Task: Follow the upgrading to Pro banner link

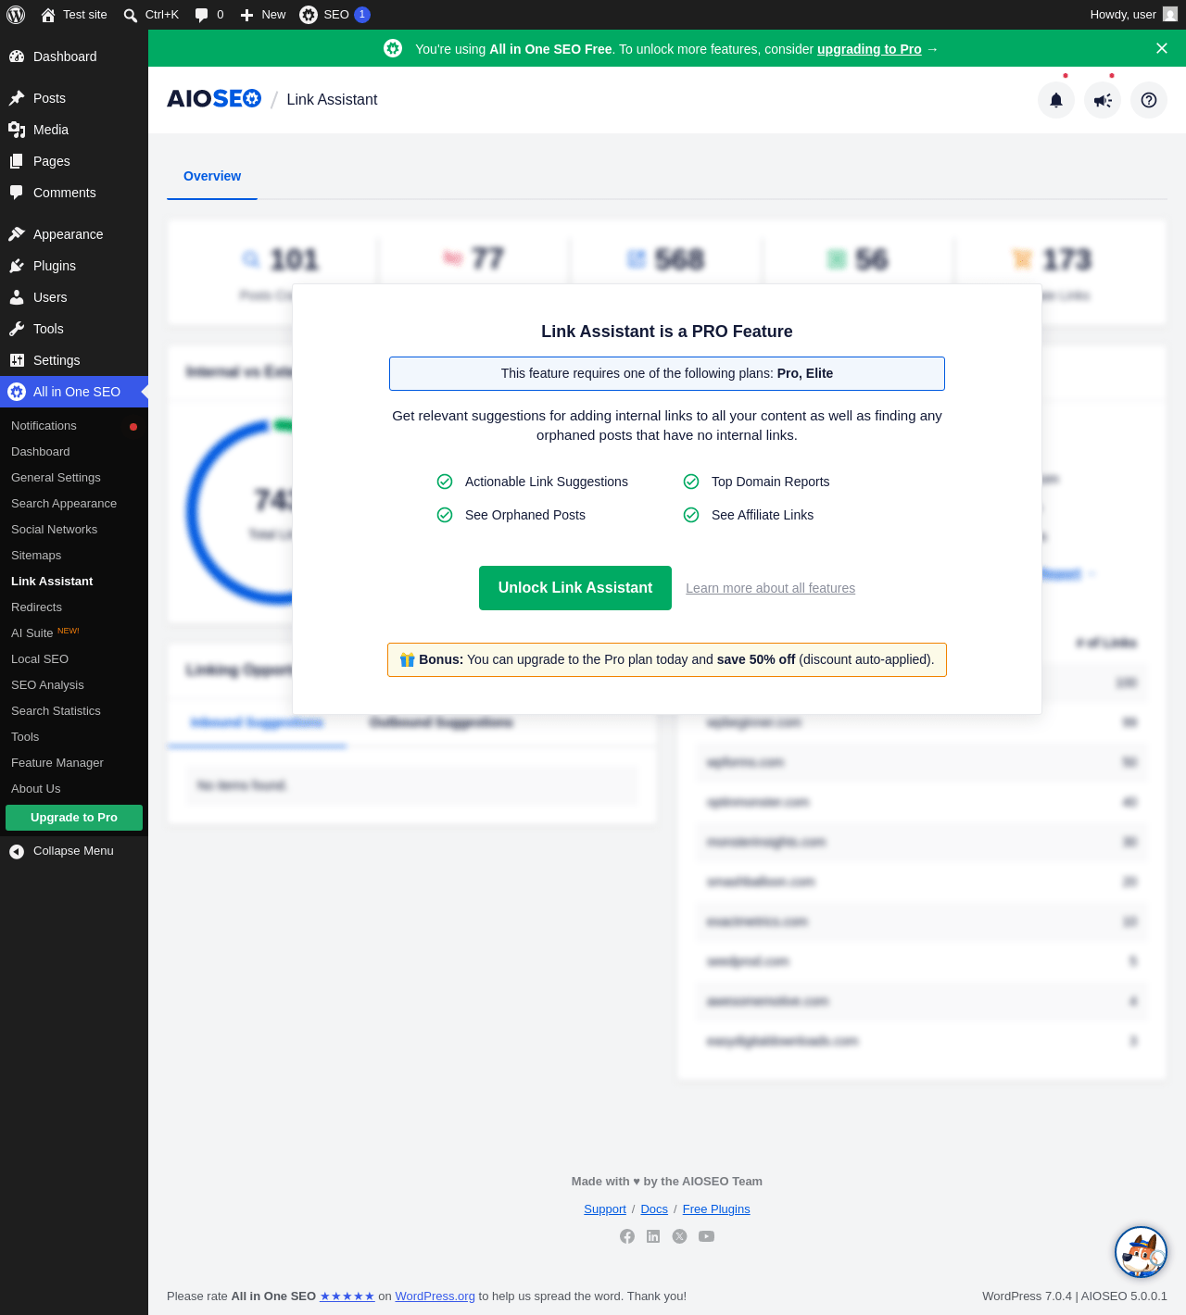Action: tap(869, 49)
